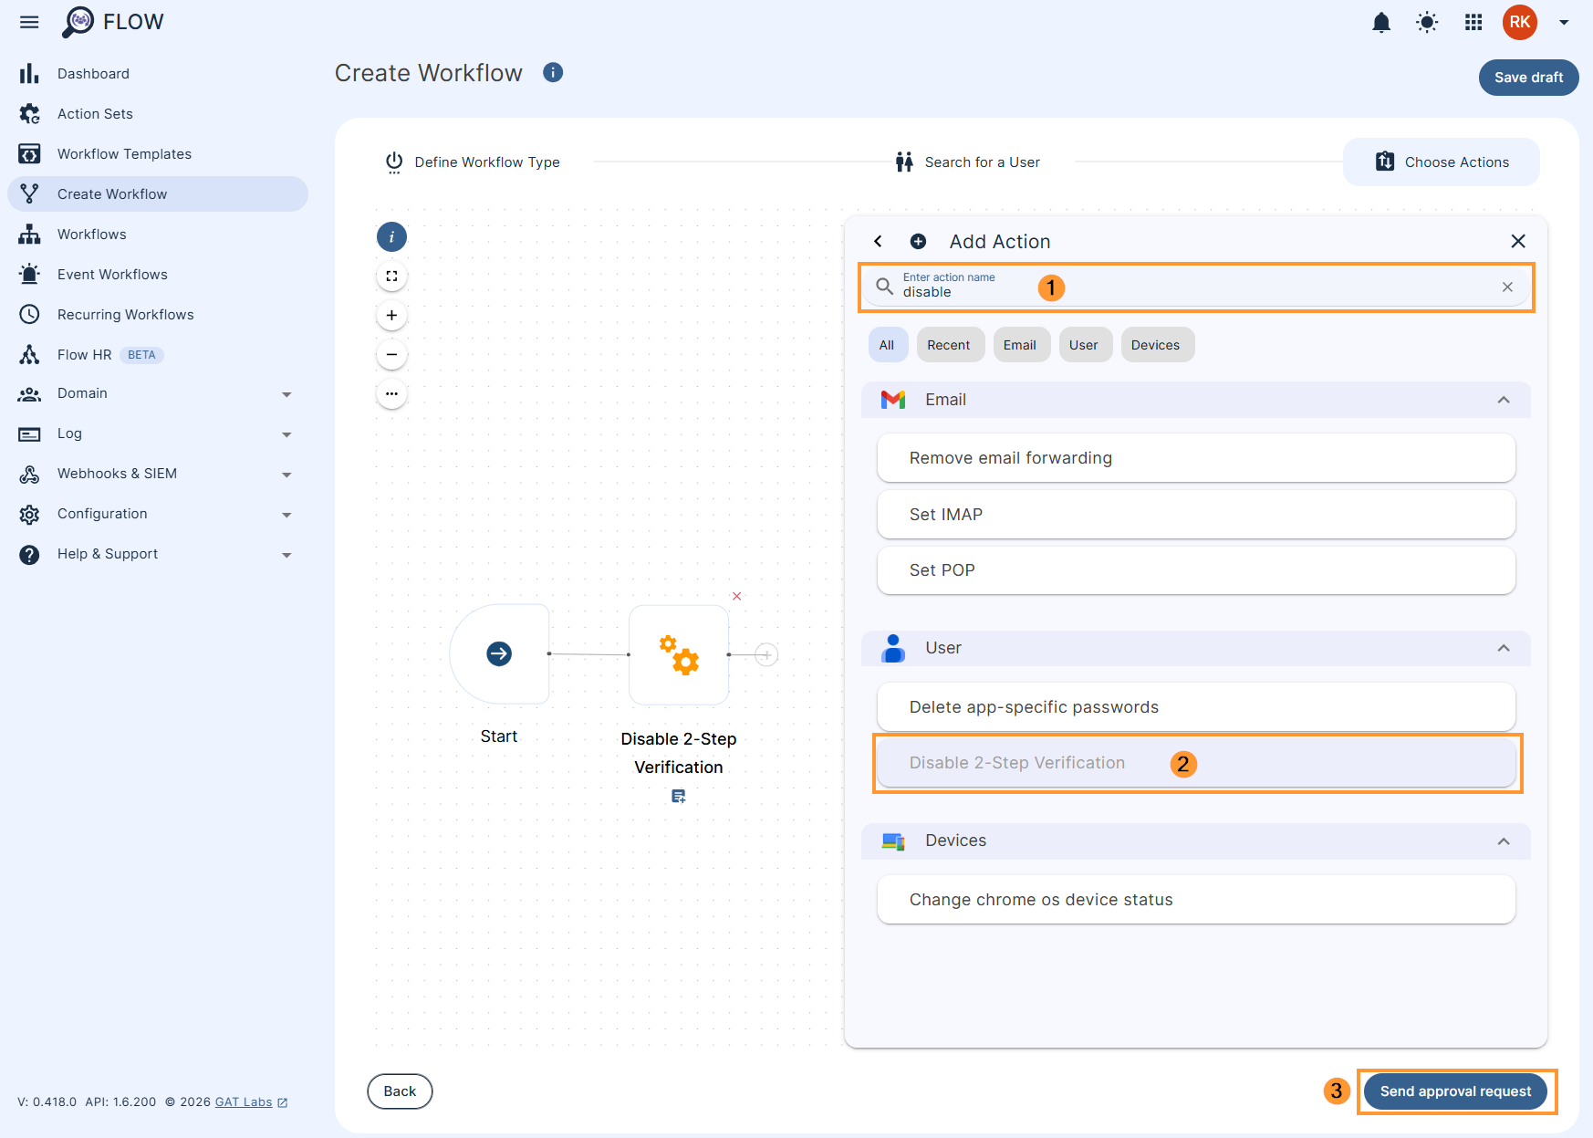Open the hamburger navigation menu

(28, 22)
